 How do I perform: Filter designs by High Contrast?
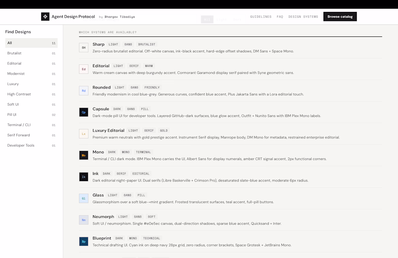(31, 94)
